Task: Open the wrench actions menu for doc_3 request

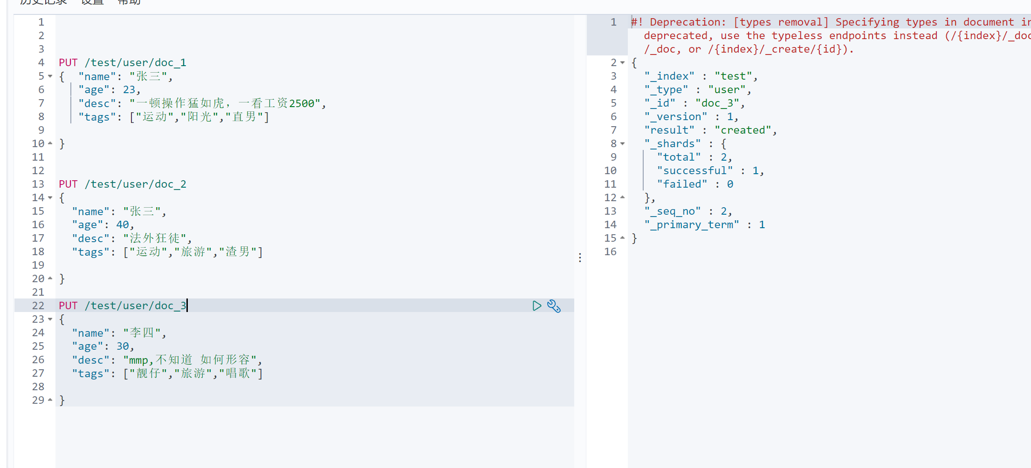Action: point(554,305)
